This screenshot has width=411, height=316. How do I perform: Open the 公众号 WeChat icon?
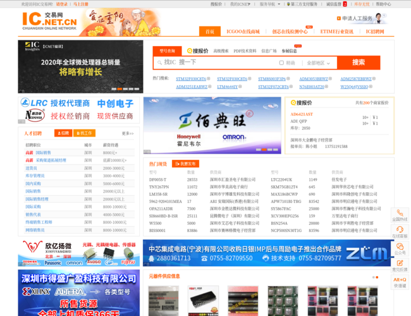point(400,246)
